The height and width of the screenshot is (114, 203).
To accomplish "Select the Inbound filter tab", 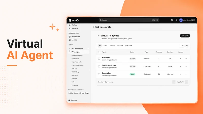I will [x=120, y=46].
